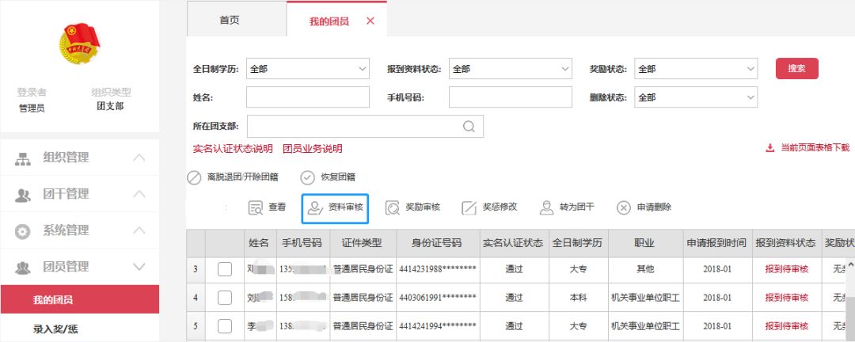
Task: Click the 恢复团籍 button label
Action: coord(338,177)
